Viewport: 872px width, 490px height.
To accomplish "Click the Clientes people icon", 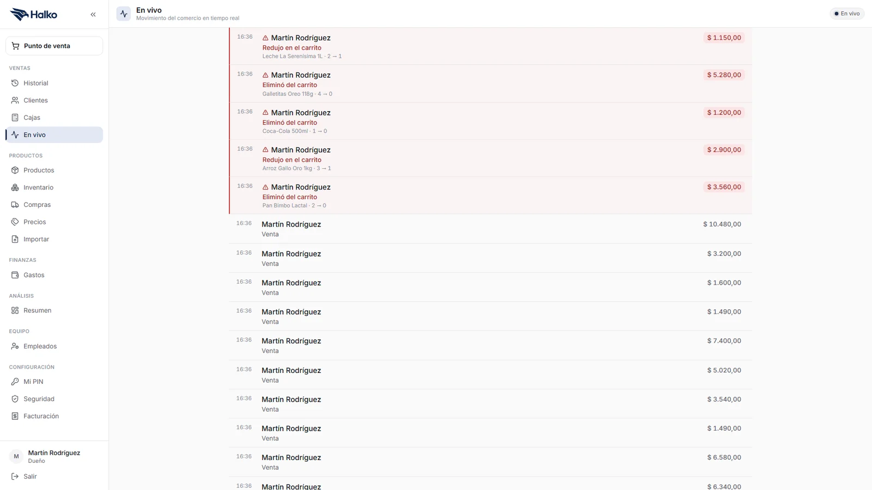I will coord(15,100).
